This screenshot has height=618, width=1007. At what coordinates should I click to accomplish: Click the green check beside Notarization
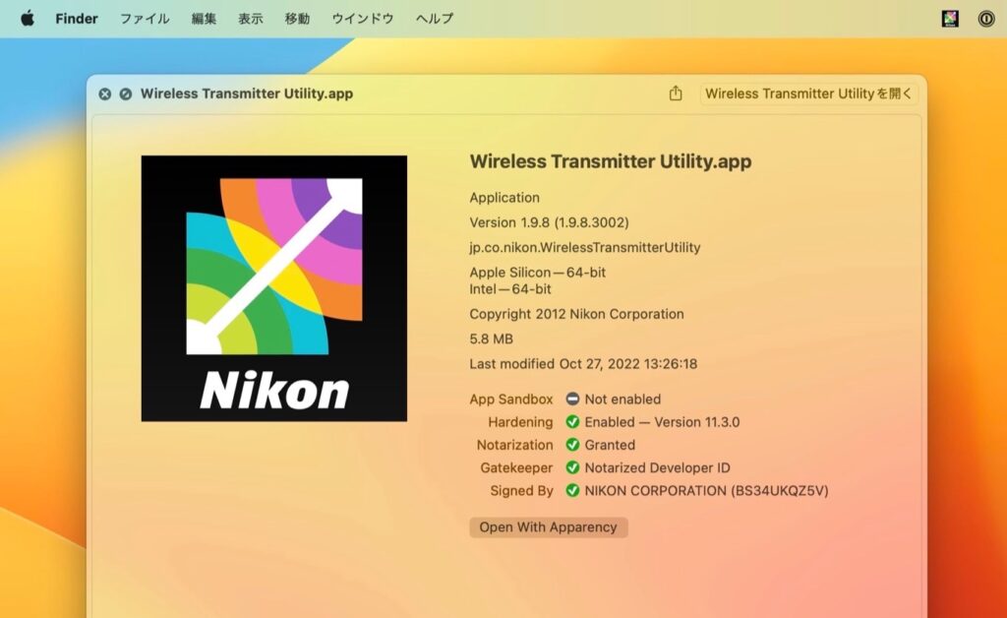tap(572, 445)
